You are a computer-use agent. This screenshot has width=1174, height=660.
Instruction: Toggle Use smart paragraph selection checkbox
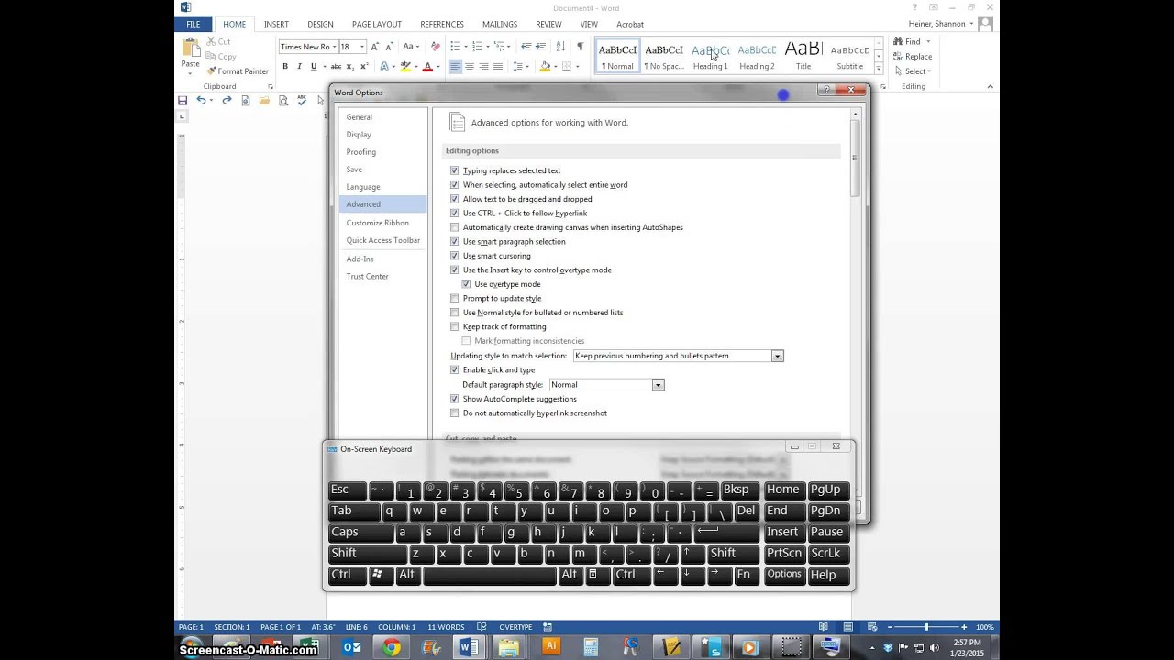454,242
